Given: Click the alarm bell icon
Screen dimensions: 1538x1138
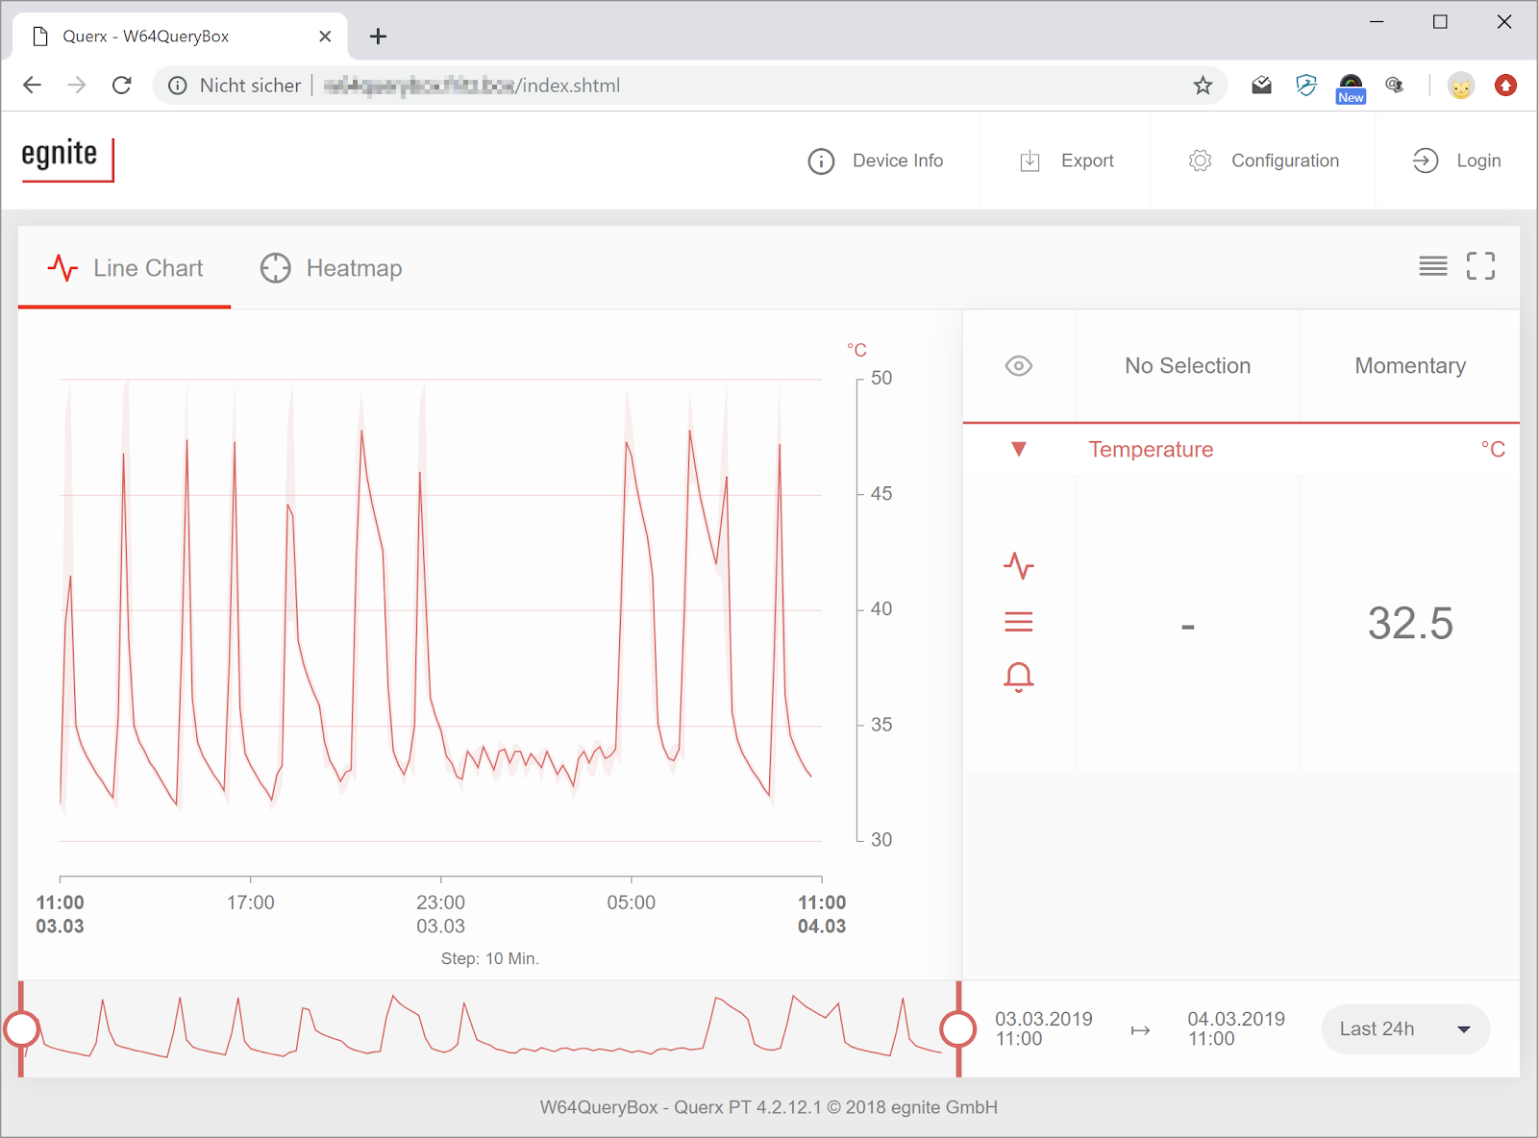Looking at the screenshot, I should (1018, 677).
